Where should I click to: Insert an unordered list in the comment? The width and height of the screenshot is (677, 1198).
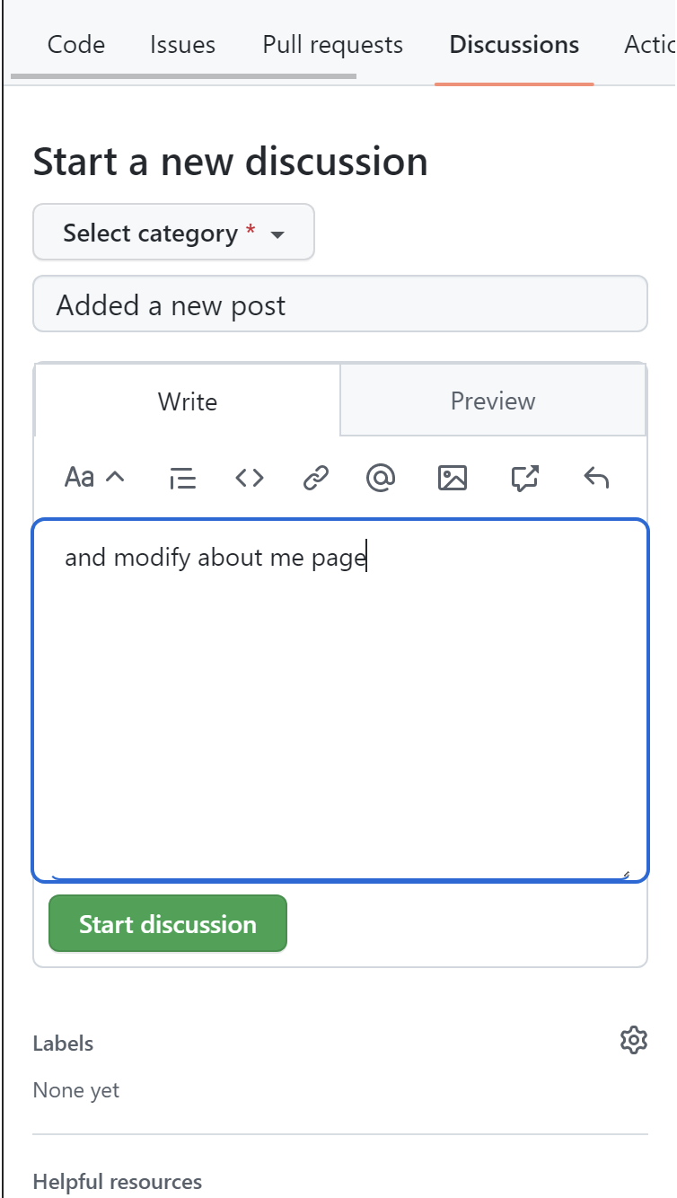tap(180, 477)
